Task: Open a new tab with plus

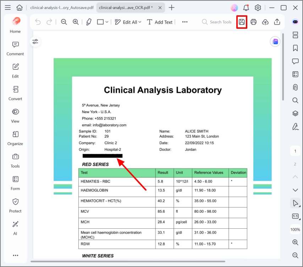Action: [x=171, y=7]
